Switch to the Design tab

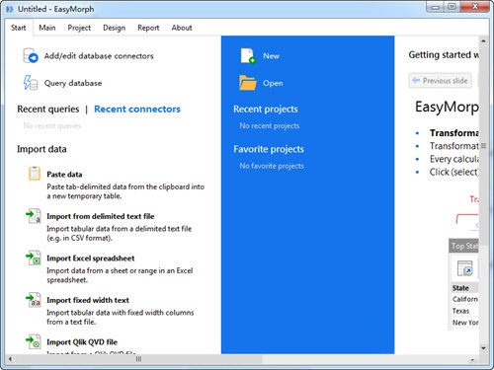[114, 28]
